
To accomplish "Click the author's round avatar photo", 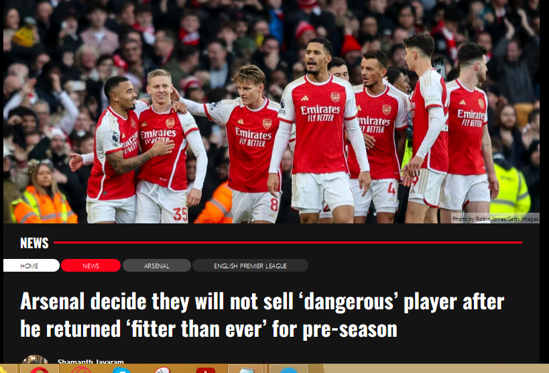I will pos(35,360).
